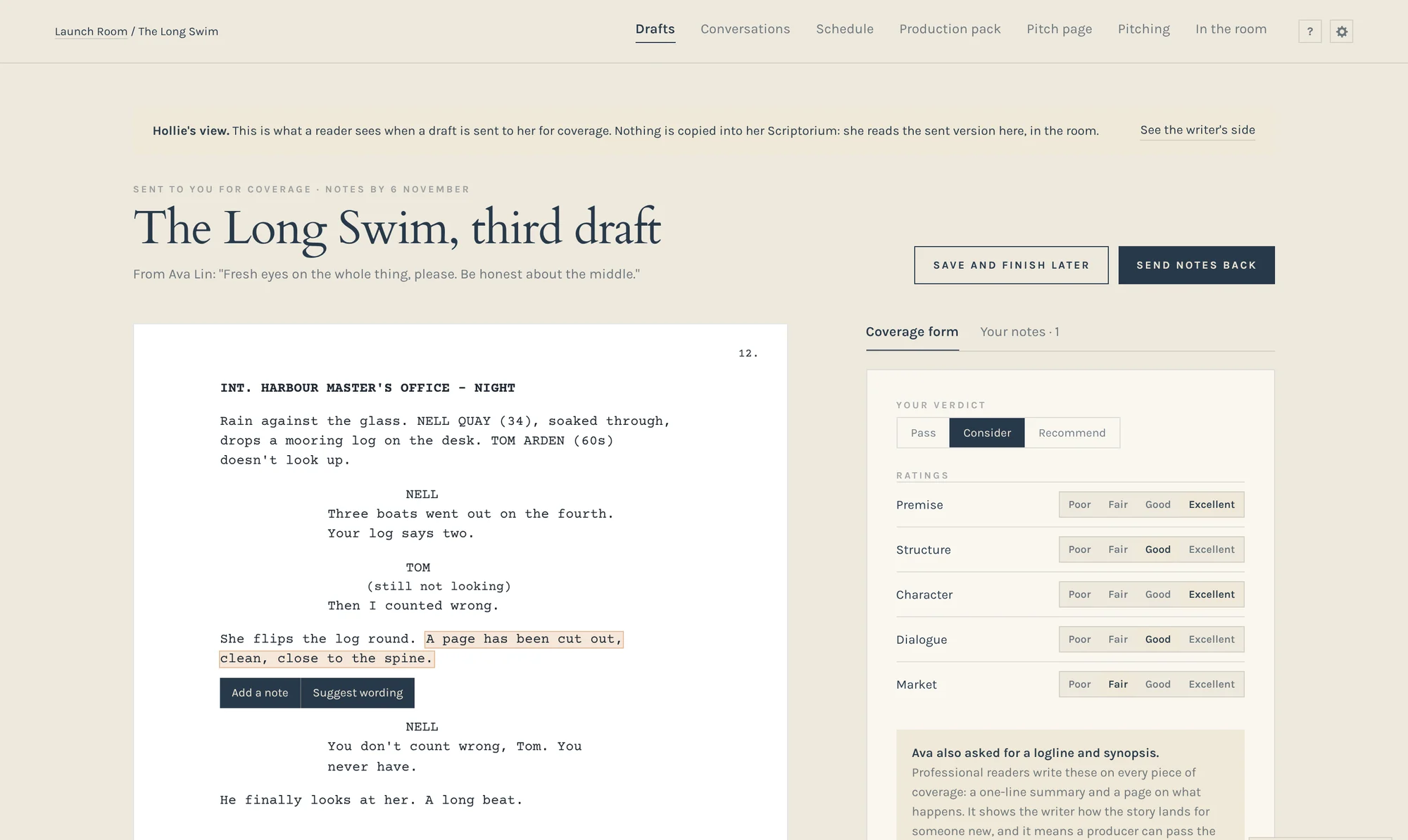Rate Market as Excellent
Image resolution: width=1408 pixels, height=840 pixels.
coord(1212,685)
